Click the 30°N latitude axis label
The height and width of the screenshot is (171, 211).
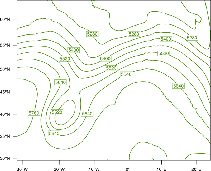[x=5, y=158]
